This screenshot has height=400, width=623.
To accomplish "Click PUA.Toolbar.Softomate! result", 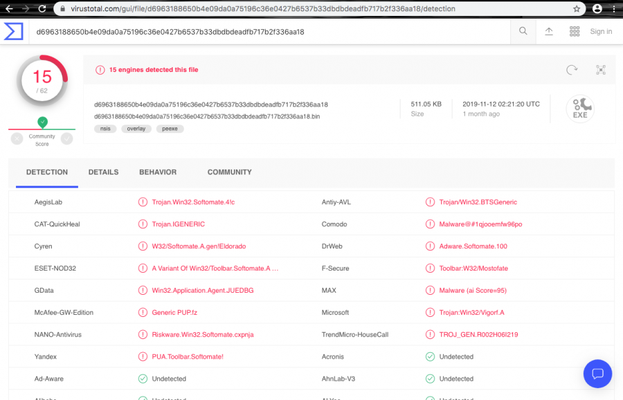I will point(188,356).
